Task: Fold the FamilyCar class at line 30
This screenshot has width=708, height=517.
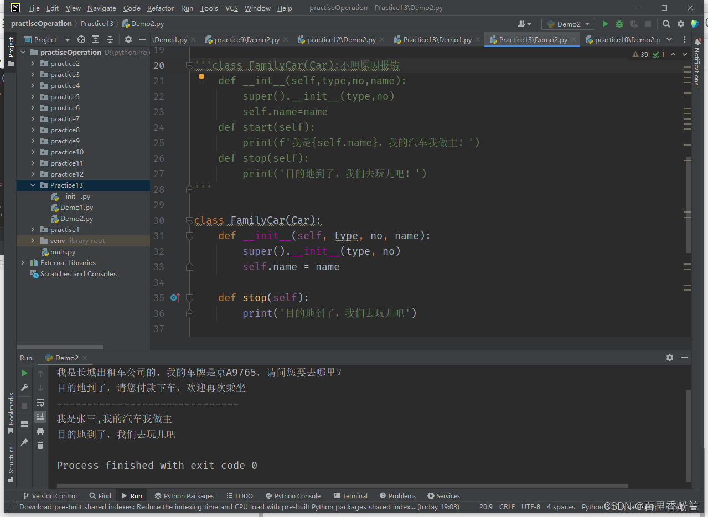Action: [189, 220]
